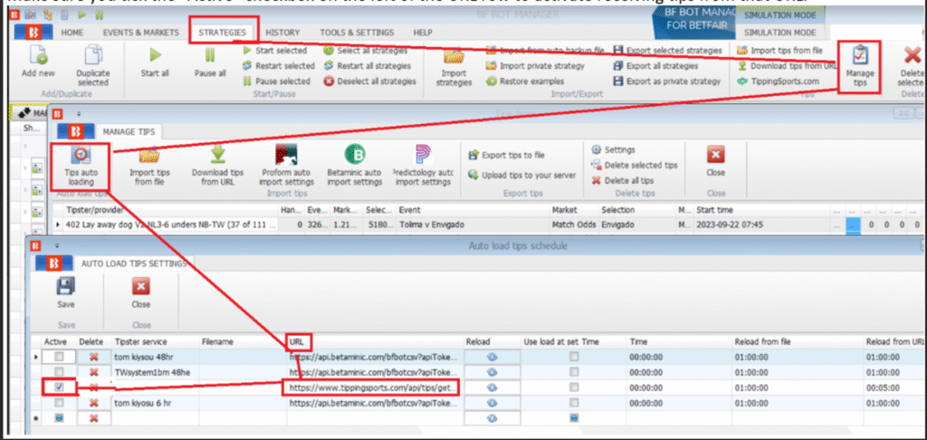
Task: Click Upload tips to your server
Action: coord(522,175)
